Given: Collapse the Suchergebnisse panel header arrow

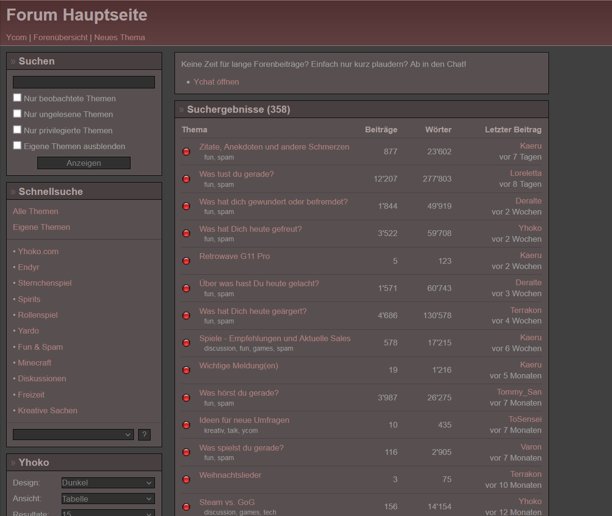Looking at the screenshot, I should [182, 110].
